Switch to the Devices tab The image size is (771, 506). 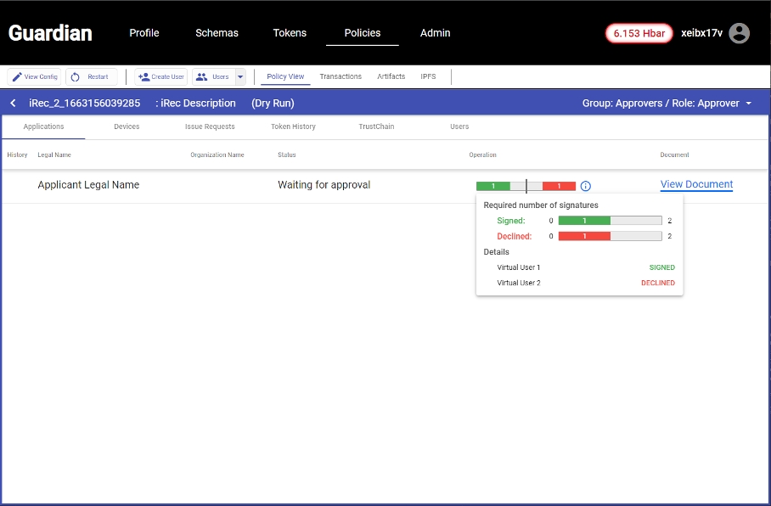point(127,127)
